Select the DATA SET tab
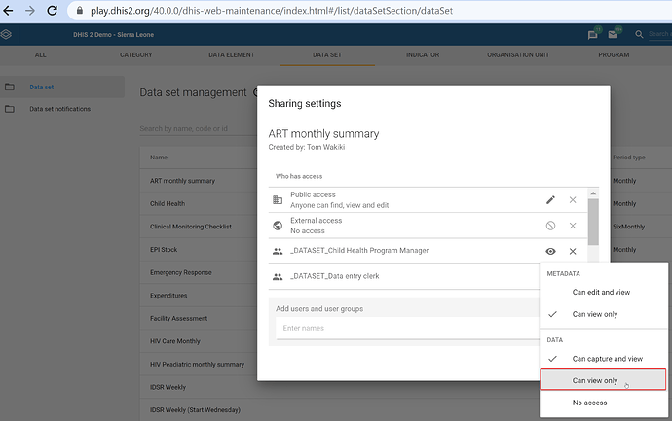Screen dimensions: 672x421 327,54
